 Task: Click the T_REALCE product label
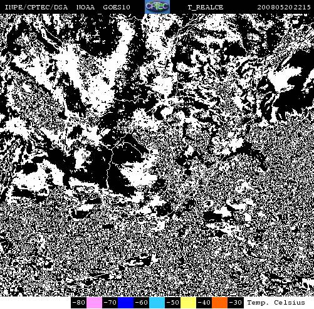coord(206,8)
